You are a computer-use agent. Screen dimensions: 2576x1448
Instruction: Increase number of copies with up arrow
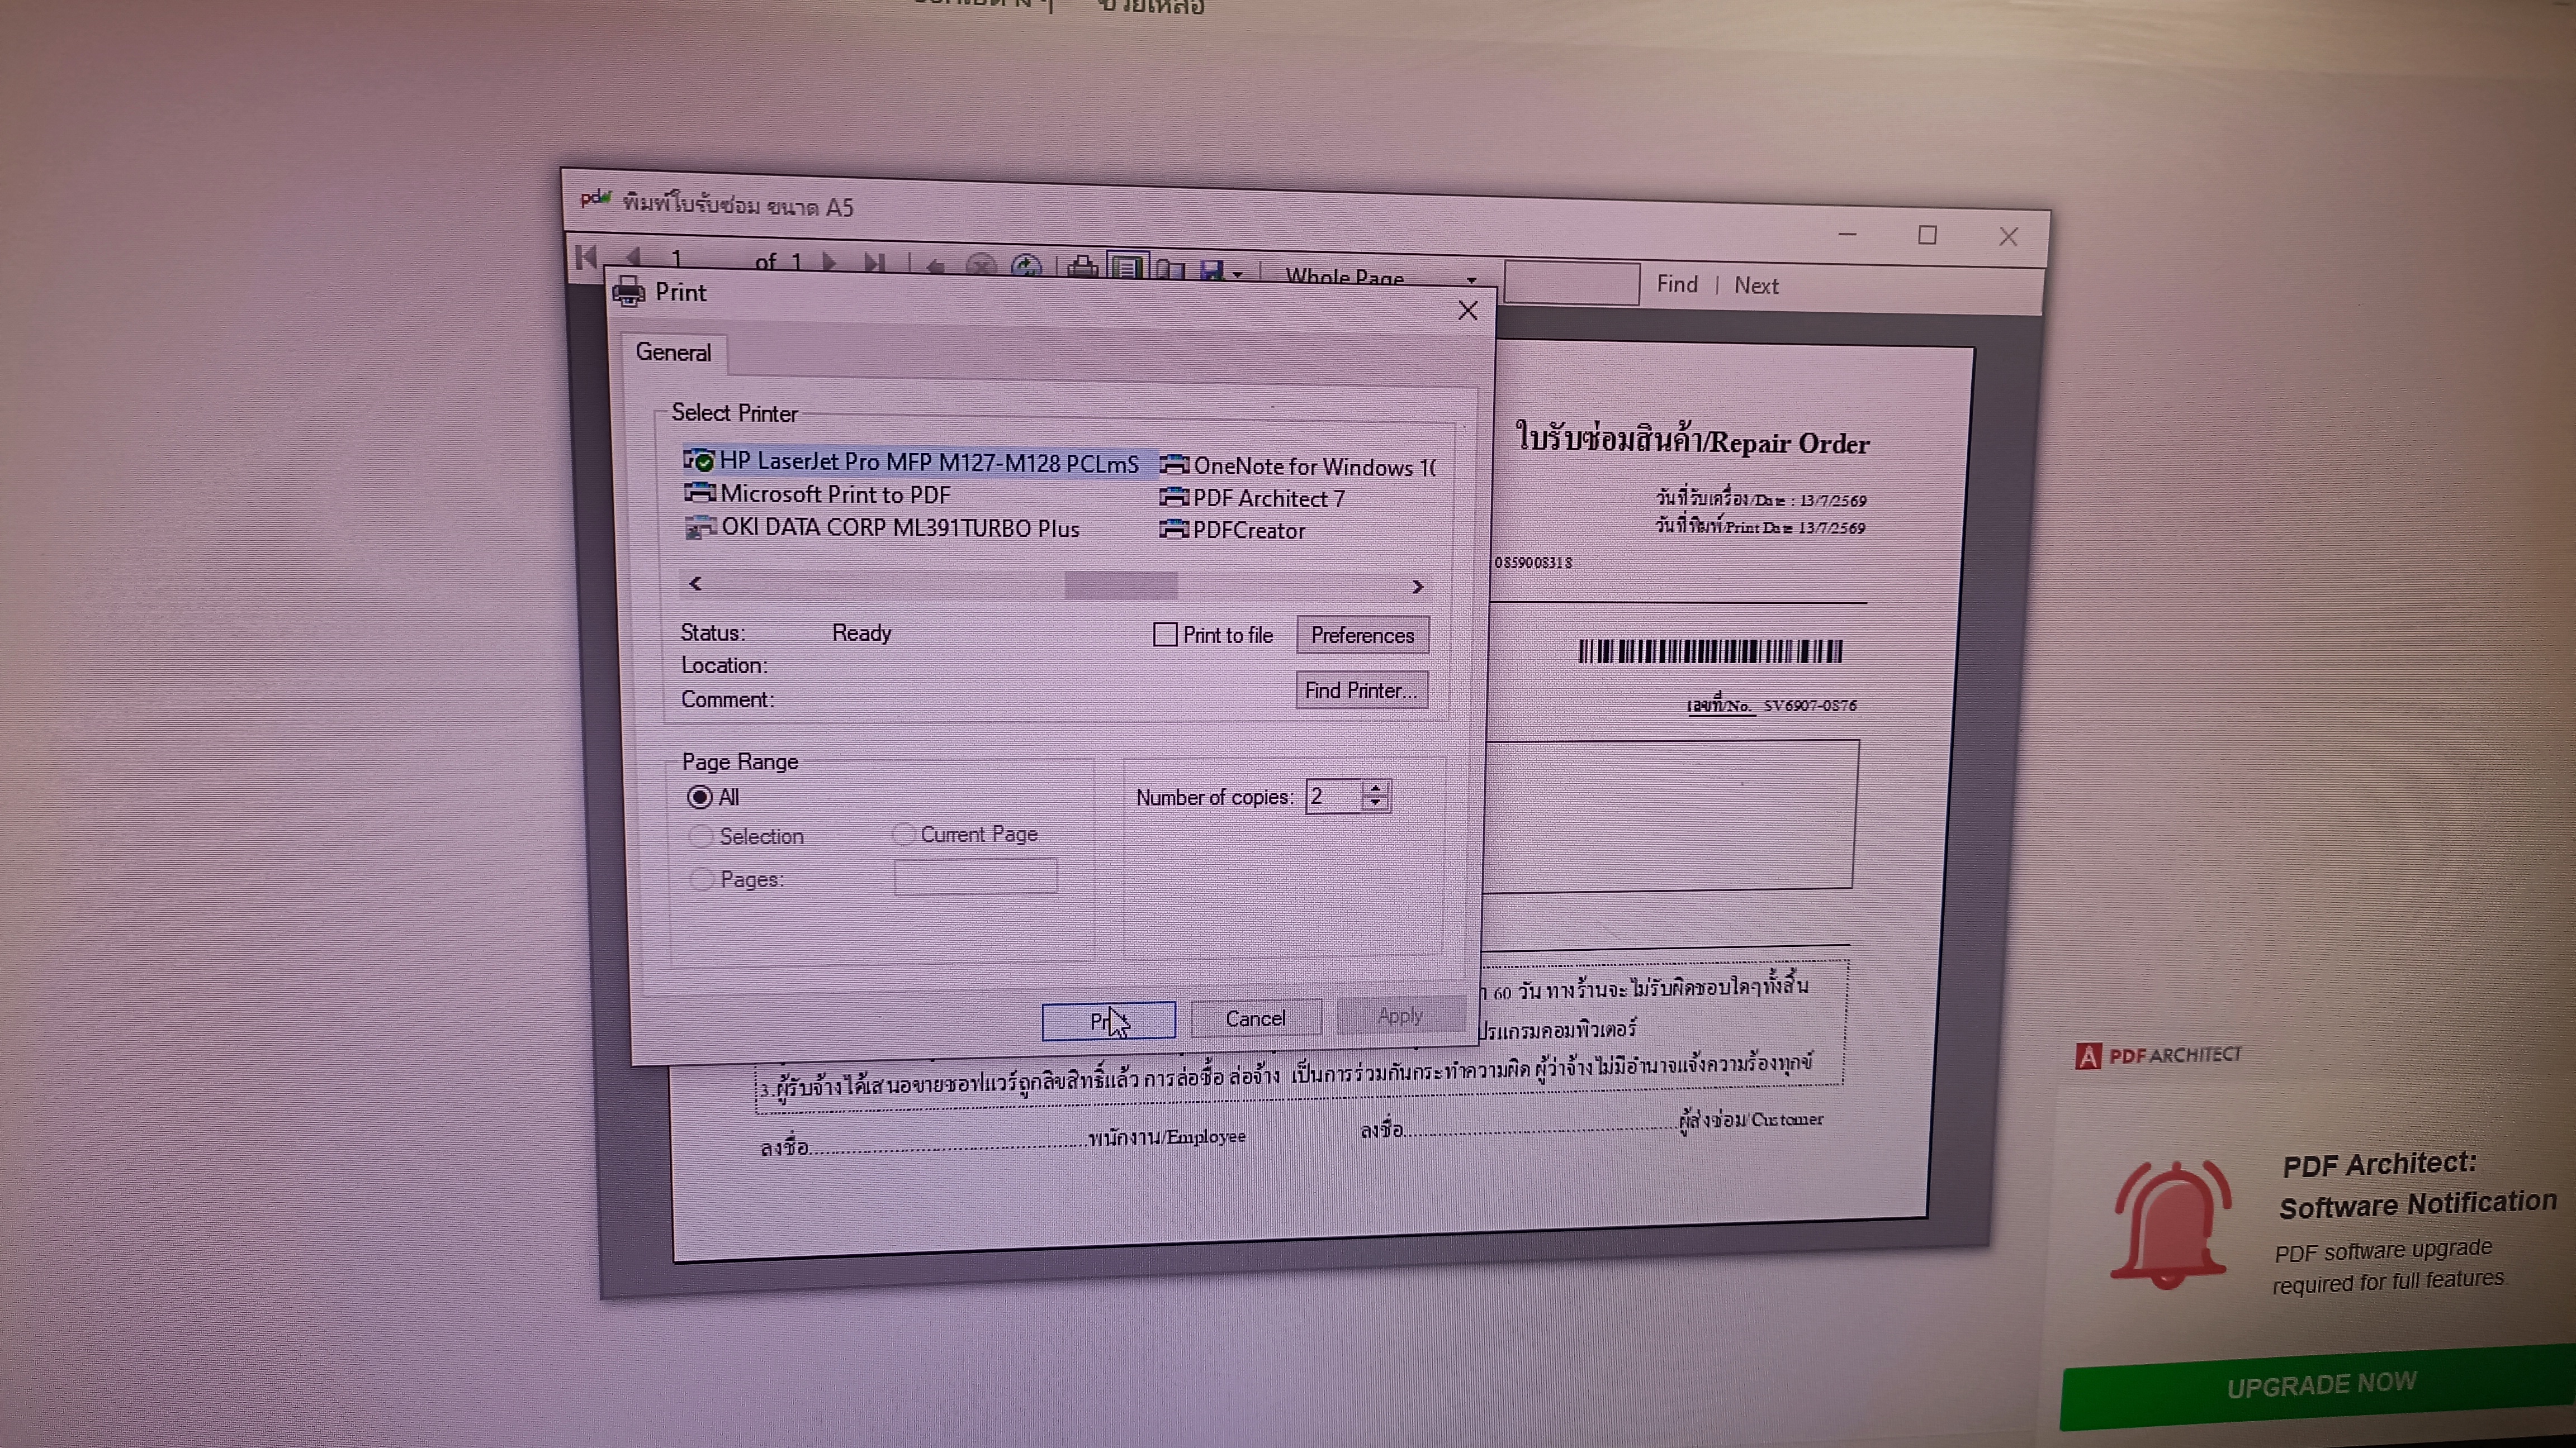point(1376,788)
